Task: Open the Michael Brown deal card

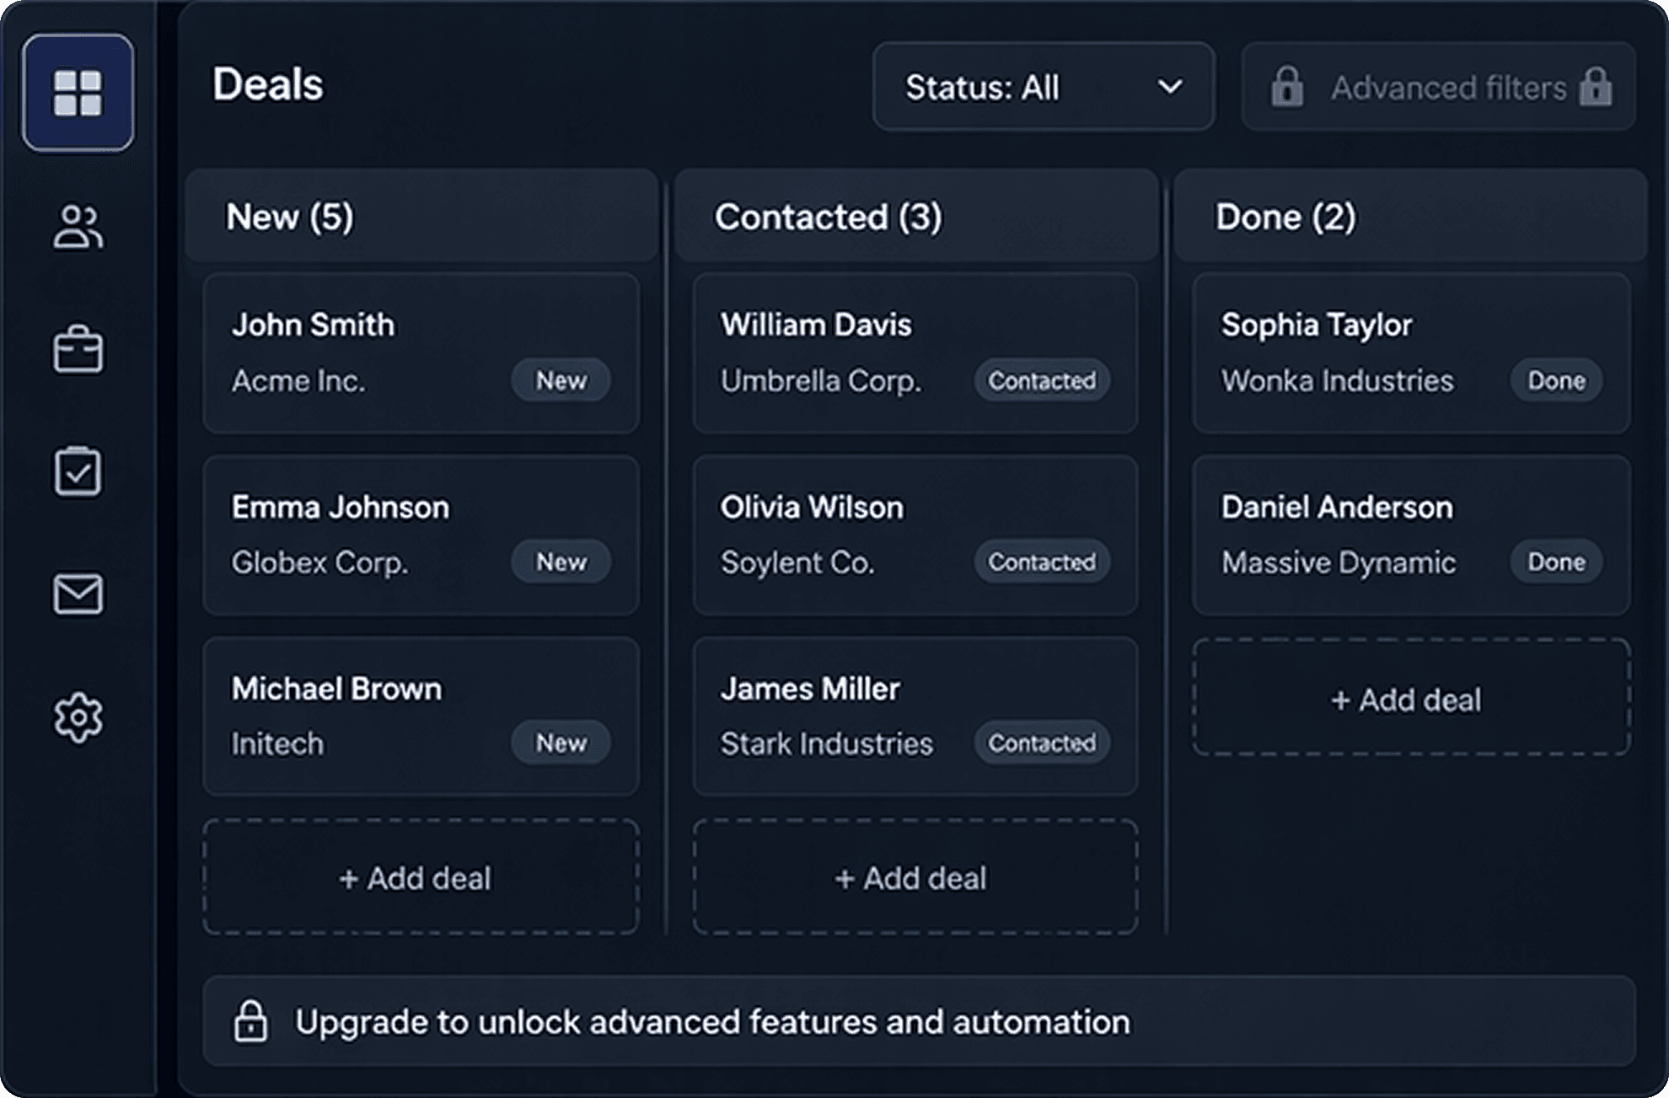Action: [421, 716]
